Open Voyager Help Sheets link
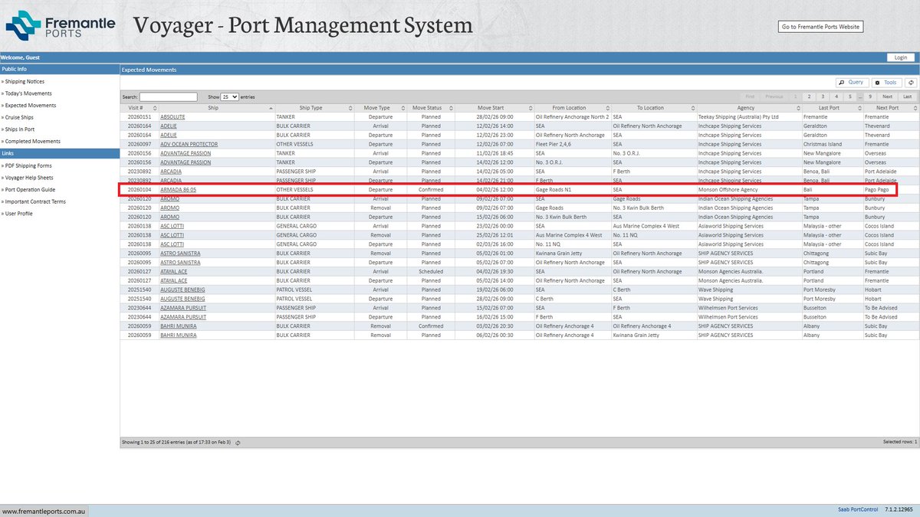920x517 pixels. coord(28,178)
